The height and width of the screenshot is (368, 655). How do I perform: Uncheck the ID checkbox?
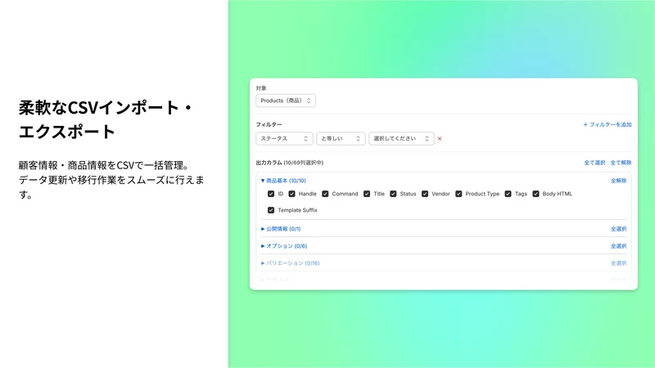click(271, 194)
